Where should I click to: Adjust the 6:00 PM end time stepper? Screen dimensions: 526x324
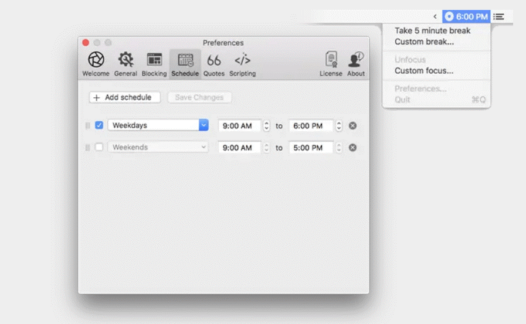click(339, 125)
